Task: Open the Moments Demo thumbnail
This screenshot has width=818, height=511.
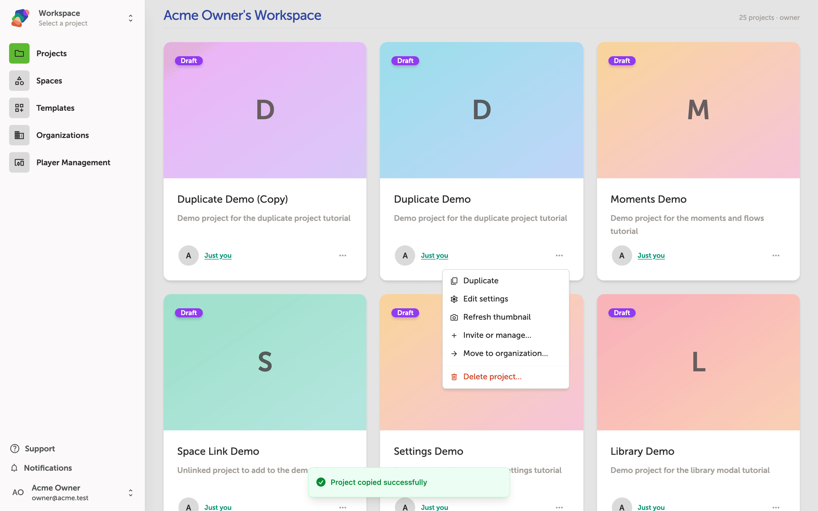Action: [698, 110]
